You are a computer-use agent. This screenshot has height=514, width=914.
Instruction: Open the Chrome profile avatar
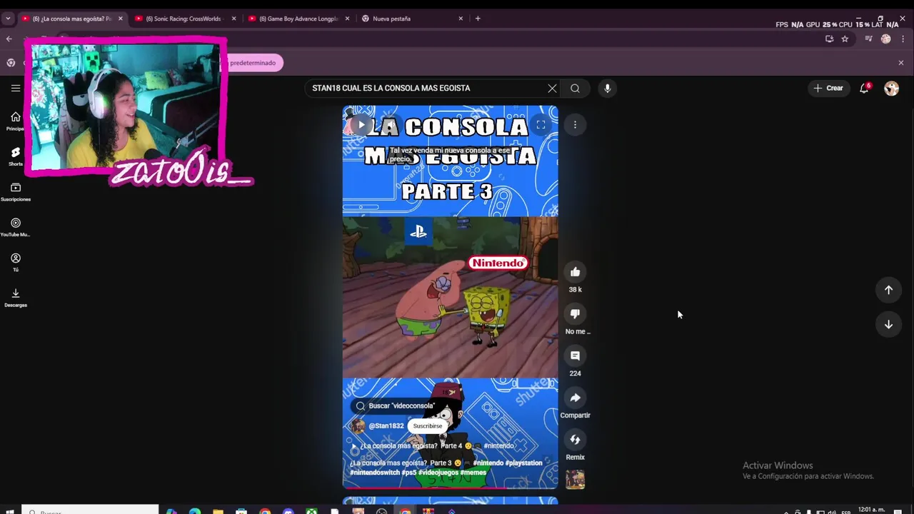886,39
